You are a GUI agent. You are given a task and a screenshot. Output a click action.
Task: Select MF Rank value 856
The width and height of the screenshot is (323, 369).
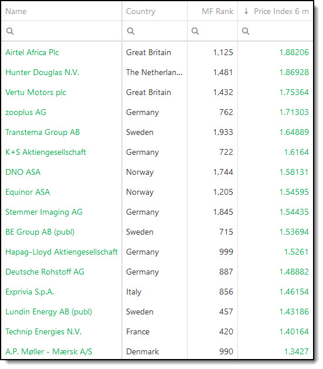(x=226, y=292)
